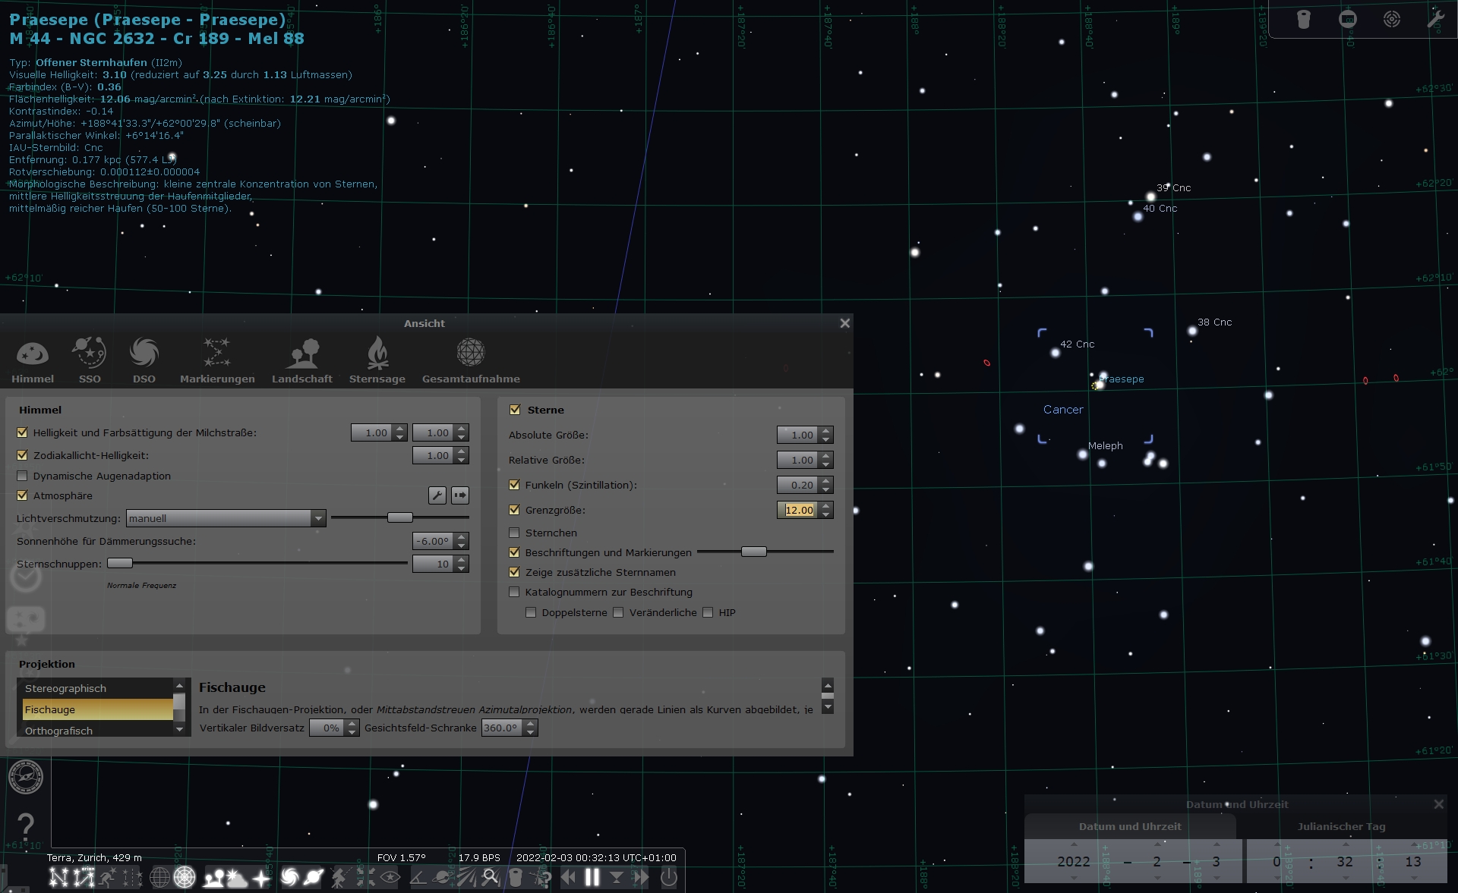The width and height of the screenshot is (1458, 893).
Task: Click the quit power icon
Action: tap(668, 878)
